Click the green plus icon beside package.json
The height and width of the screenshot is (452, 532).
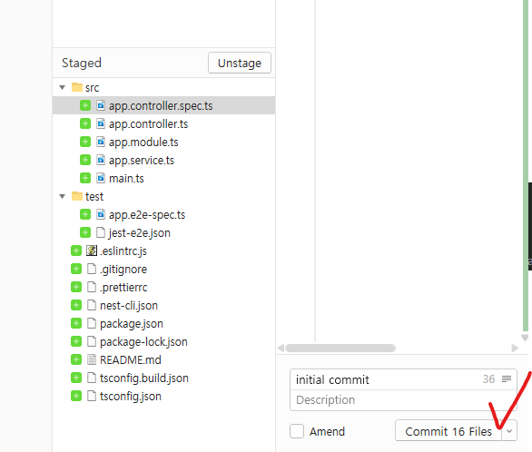[x=76, y=323]
